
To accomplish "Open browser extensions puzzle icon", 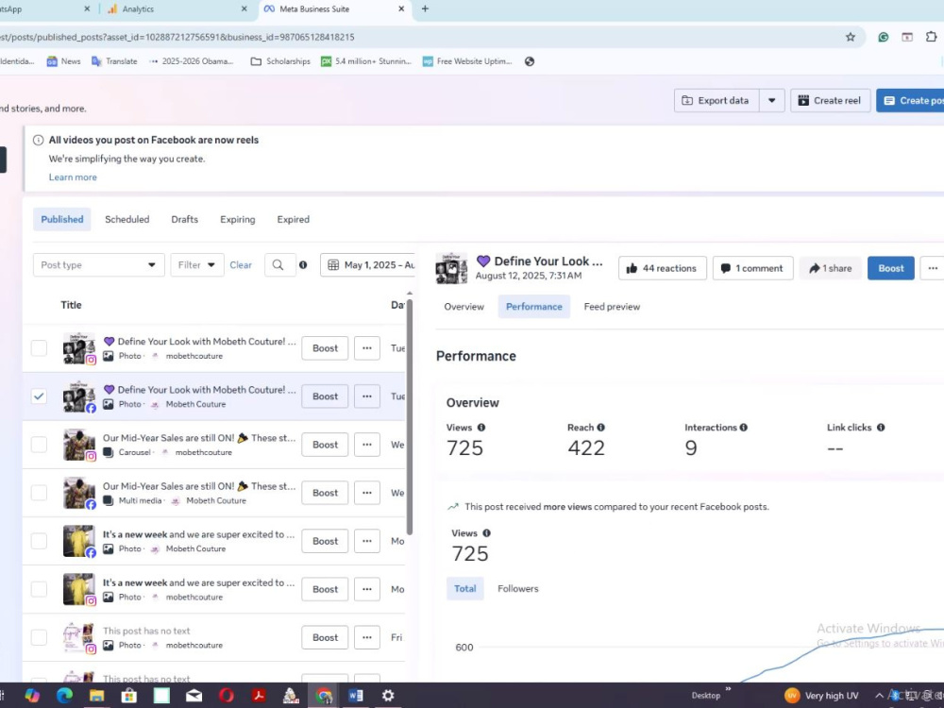I will (x=931, y=38).
